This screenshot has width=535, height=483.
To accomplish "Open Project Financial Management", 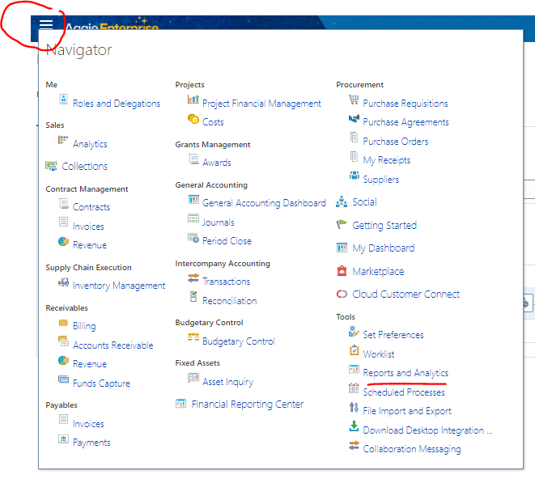I will [261, 104].
